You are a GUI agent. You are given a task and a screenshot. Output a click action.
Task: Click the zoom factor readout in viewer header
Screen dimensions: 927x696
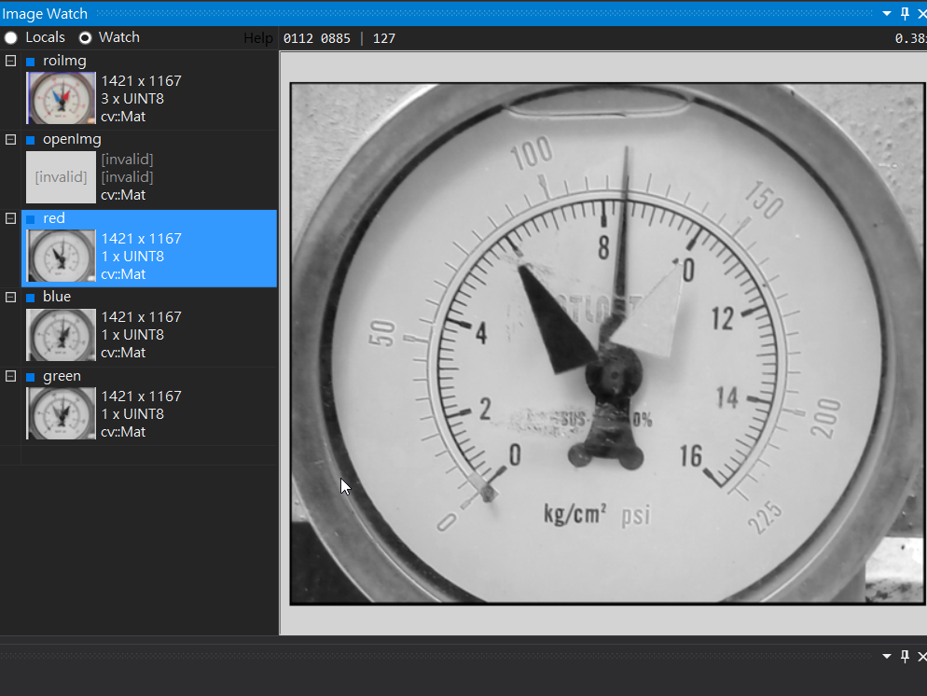910,38
